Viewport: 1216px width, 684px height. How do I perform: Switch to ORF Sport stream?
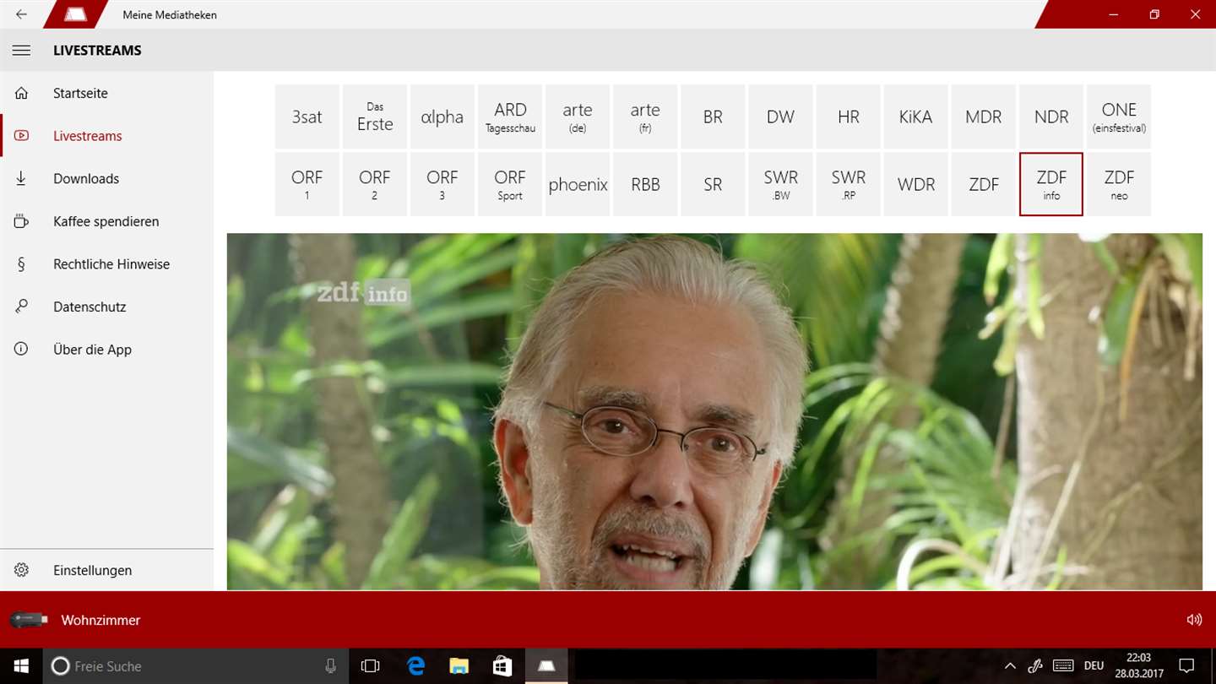tap(510, 184)
